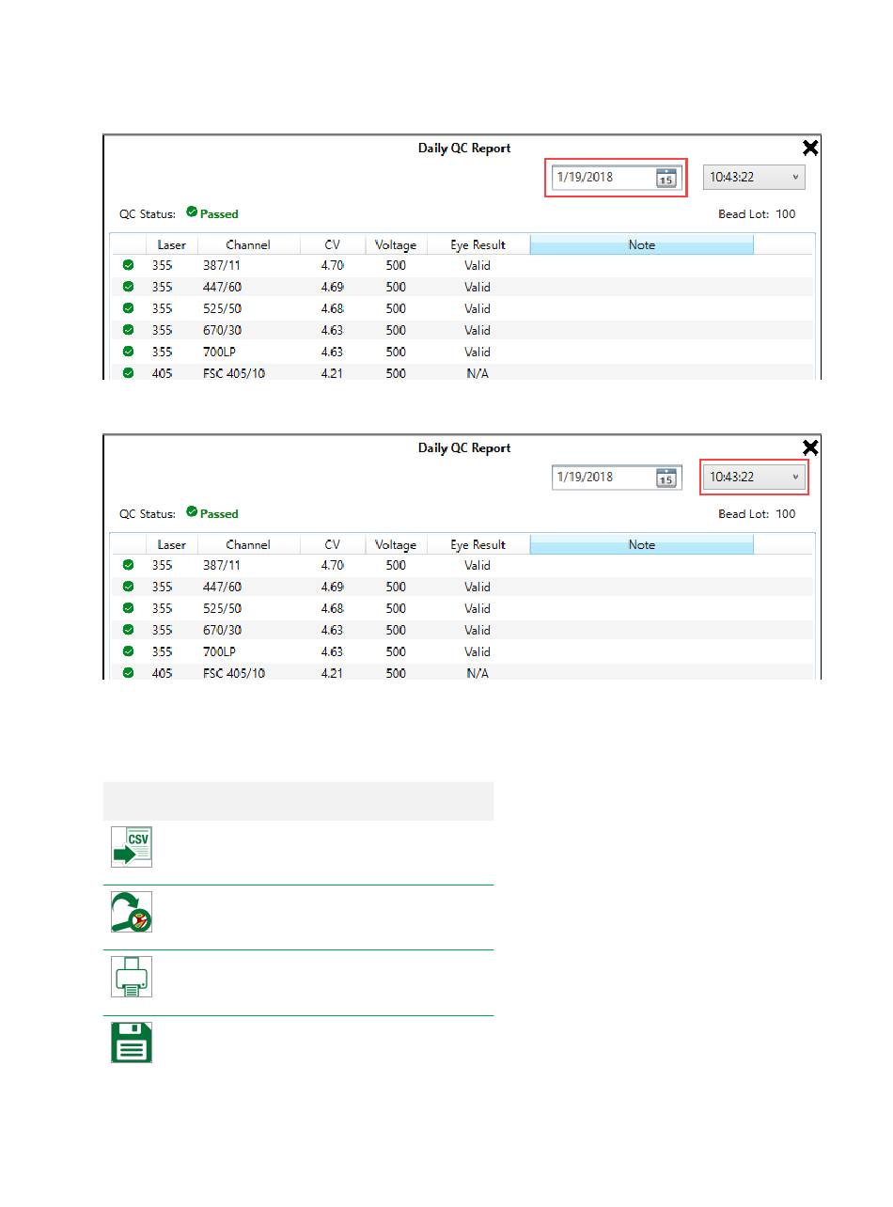The height and width of the screenshot is (1207, 893).
Task: Select the 387/11 channel cell in lower report
Action: 222,565
